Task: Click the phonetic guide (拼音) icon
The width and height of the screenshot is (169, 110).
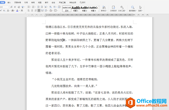Action: click(x=22, y=7)
